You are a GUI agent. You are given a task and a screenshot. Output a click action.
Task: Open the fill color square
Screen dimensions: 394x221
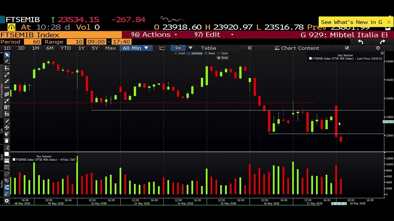pos(7,154)
